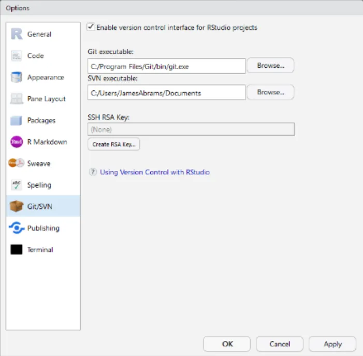
Task: Click the Appearance paint bucket icon
Action: point(17,77)
